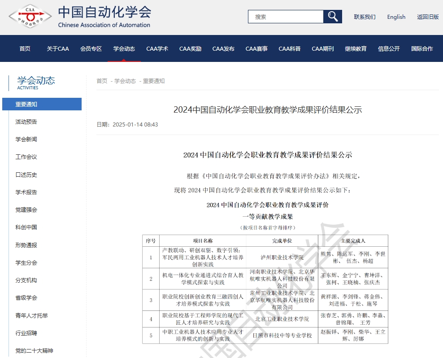This screenshot has height=358, width=443.
Task: Click the 学会动态 ACTIVITIES sidebar heading
Action: coord(36,83)
